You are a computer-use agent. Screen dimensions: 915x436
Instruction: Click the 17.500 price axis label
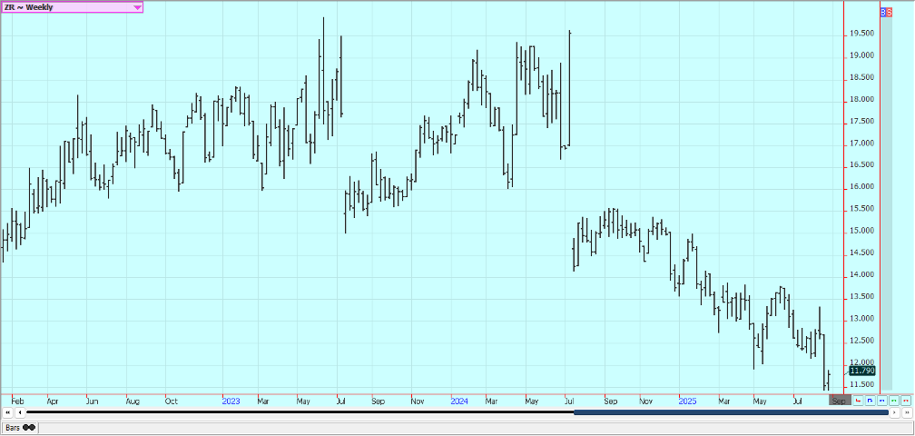pos(861,122)
